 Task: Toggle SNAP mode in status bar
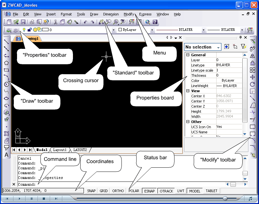[x=92, y=191]
